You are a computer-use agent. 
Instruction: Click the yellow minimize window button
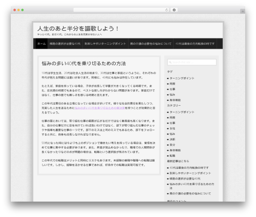pos(18,10)
